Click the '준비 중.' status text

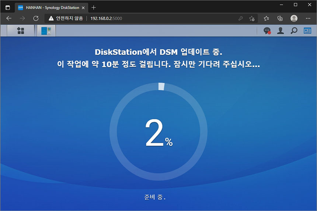pos(155,197)
